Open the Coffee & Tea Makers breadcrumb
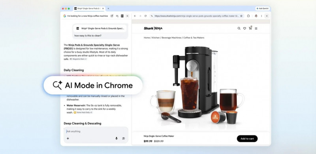 194,38
